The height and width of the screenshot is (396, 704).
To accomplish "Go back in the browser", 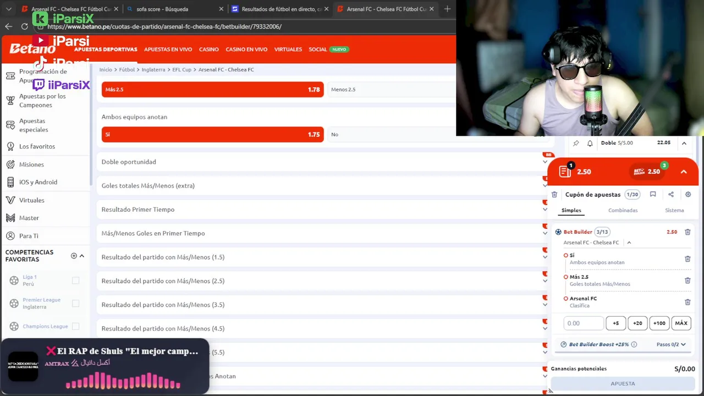I will pyautogui.click(x=8, y=26).
